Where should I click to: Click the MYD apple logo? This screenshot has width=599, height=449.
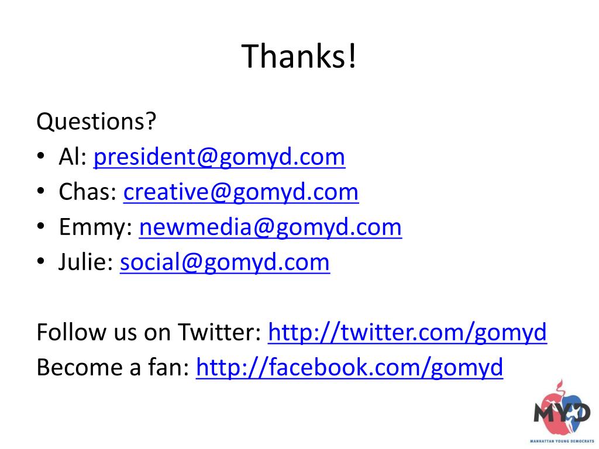pyautogui.click(x=562, y=407)
